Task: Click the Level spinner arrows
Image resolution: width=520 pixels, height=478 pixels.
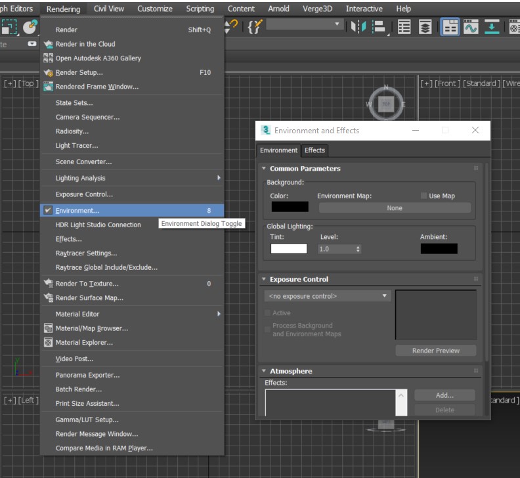Action: 358,249
